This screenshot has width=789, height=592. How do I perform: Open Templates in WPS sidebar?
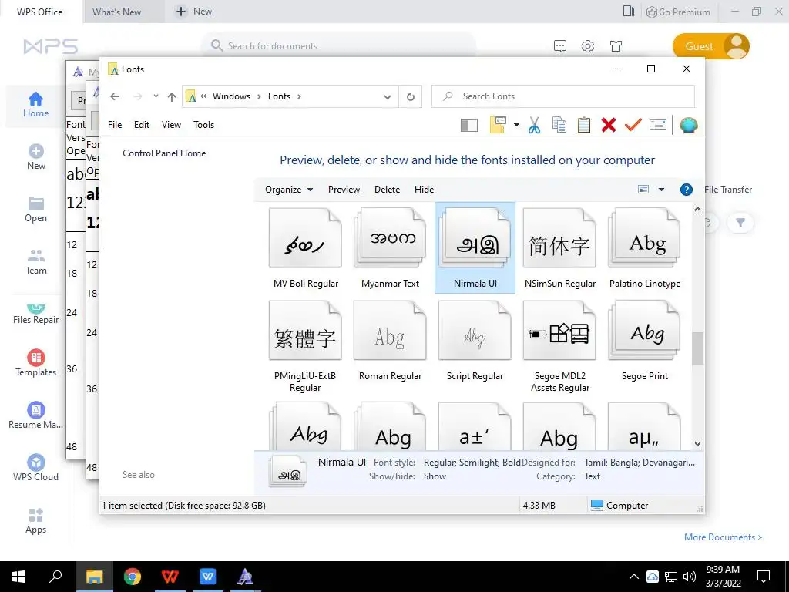[35, 363]
